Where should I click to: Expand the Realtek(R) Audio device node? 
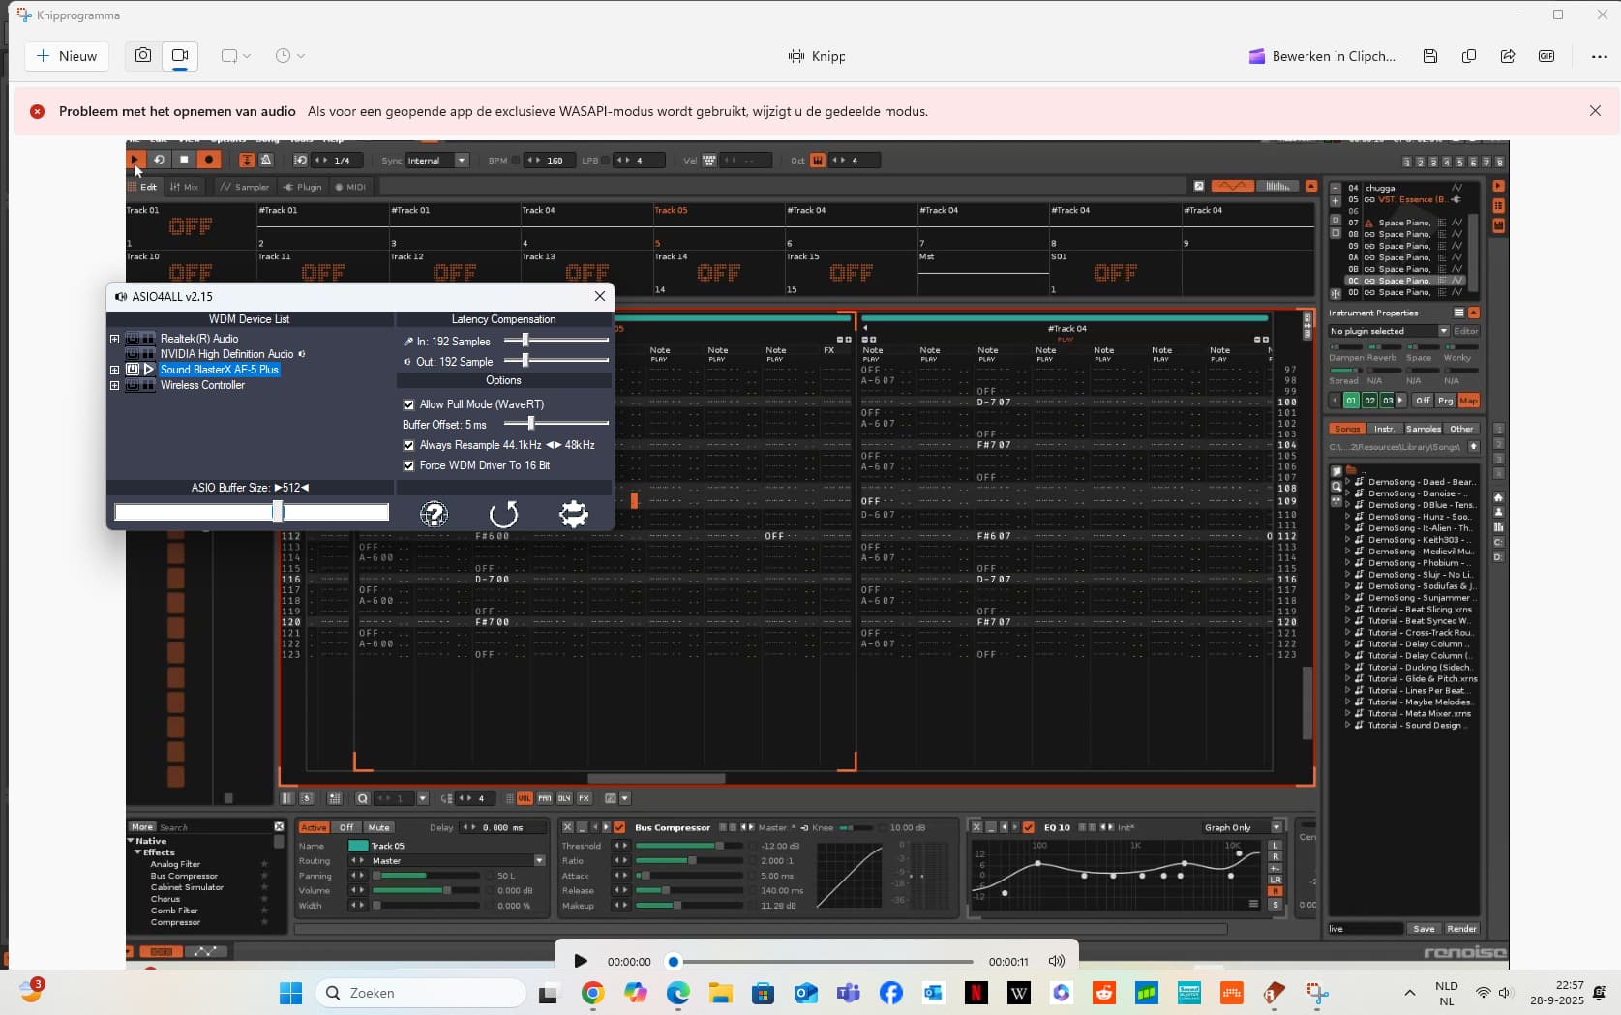tap(114, 339)
